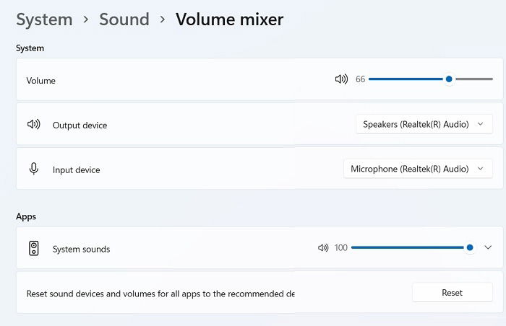Click the main Volume slider thumb
The width and height of the screenshot is (506, 326).
point(449,79)
